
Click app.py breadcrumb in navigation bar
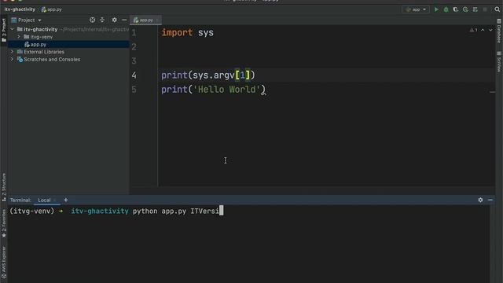point(52,9)
